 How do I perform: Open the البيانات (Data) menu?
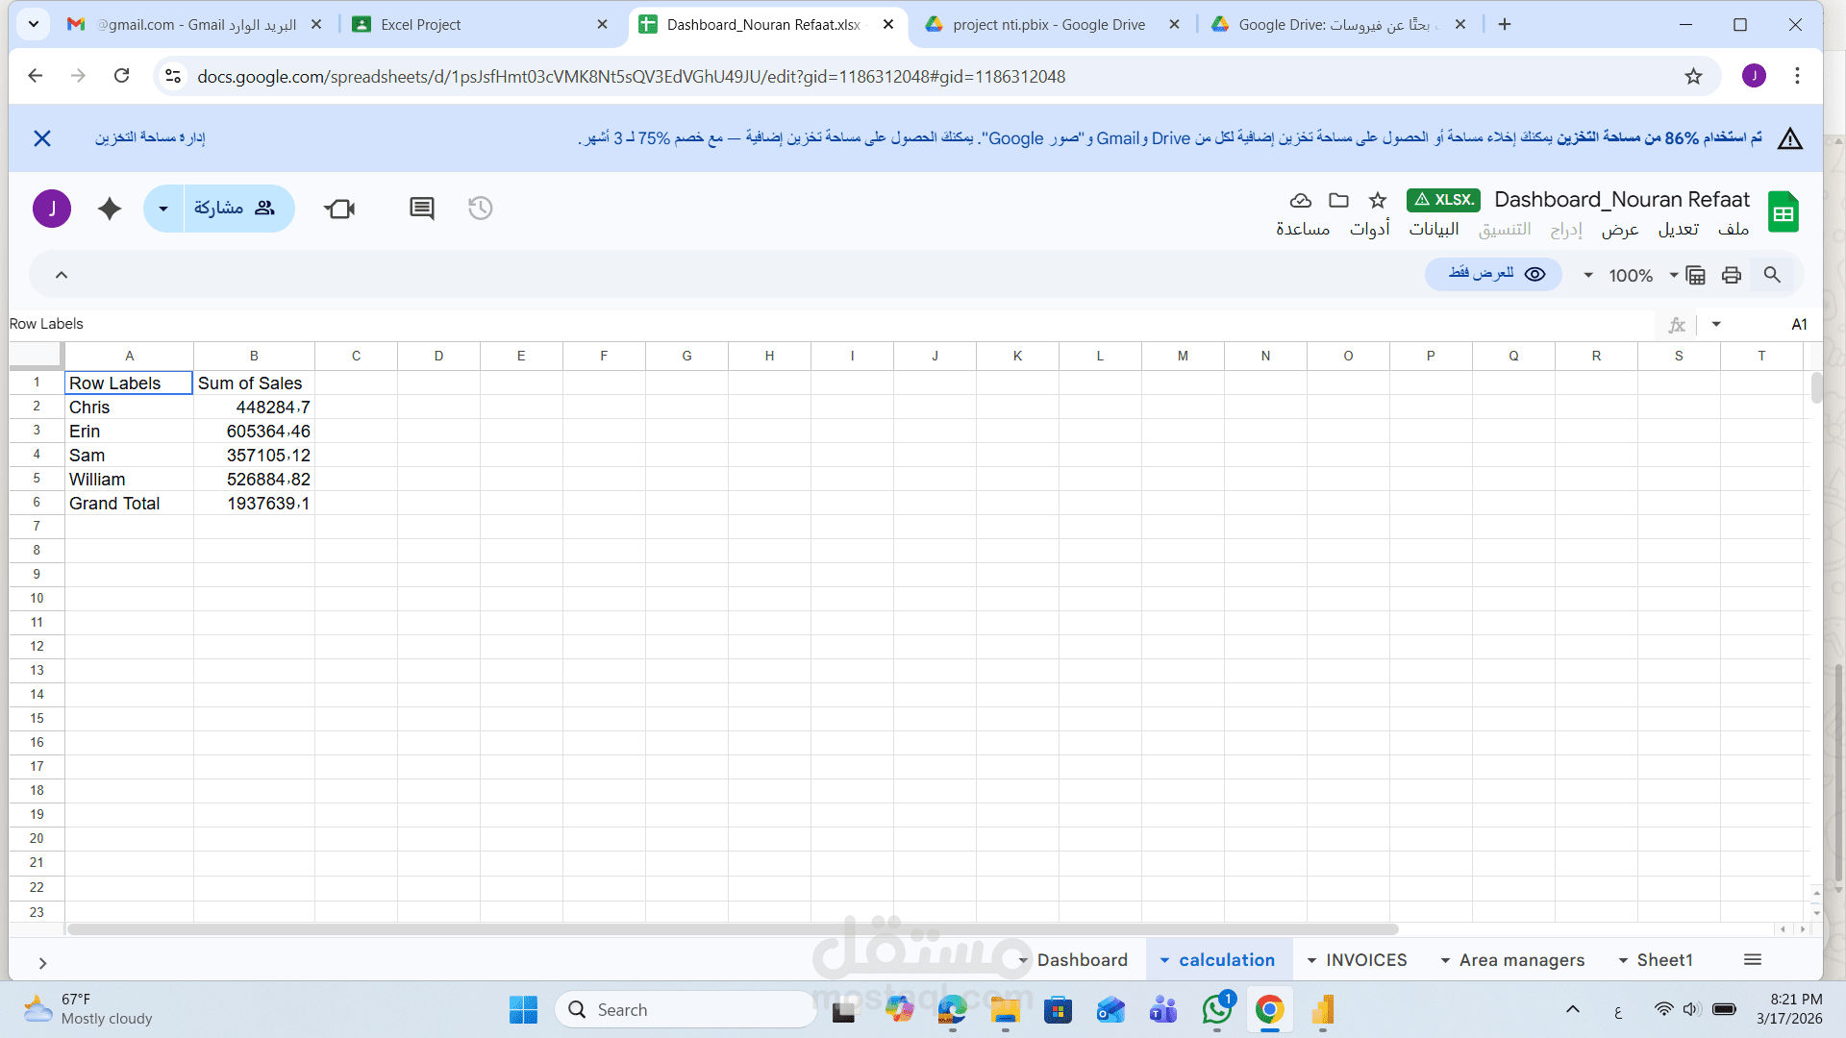pyautogui.click(x=1434, y=230)
